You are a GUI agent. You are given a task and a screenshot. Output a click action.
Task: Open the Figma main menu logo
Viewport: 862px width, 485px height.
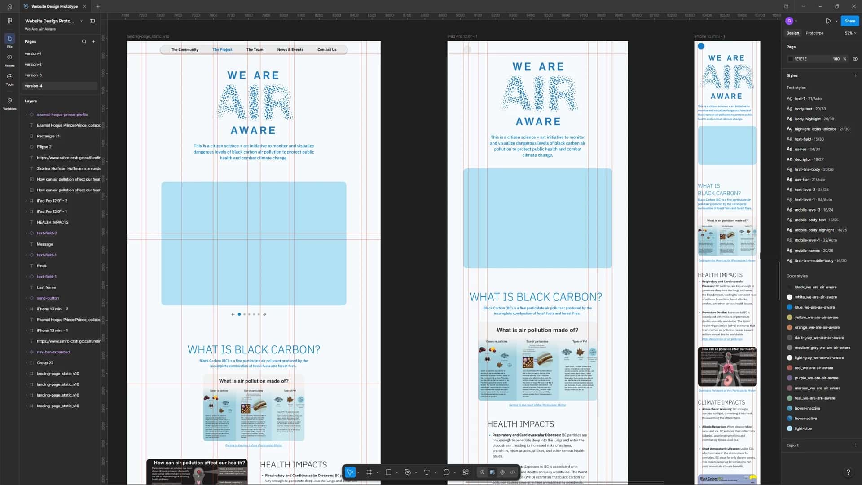9,21
